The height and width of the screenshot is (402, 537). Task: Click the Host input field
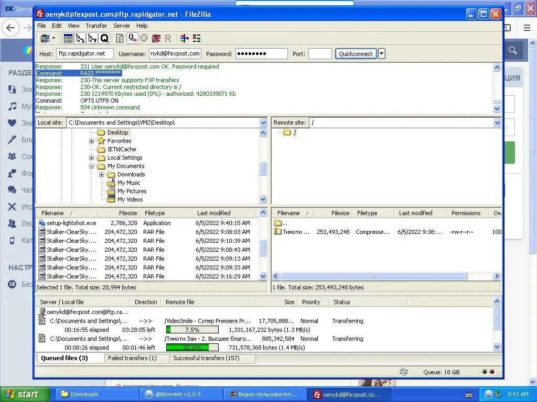pos(84,54)
